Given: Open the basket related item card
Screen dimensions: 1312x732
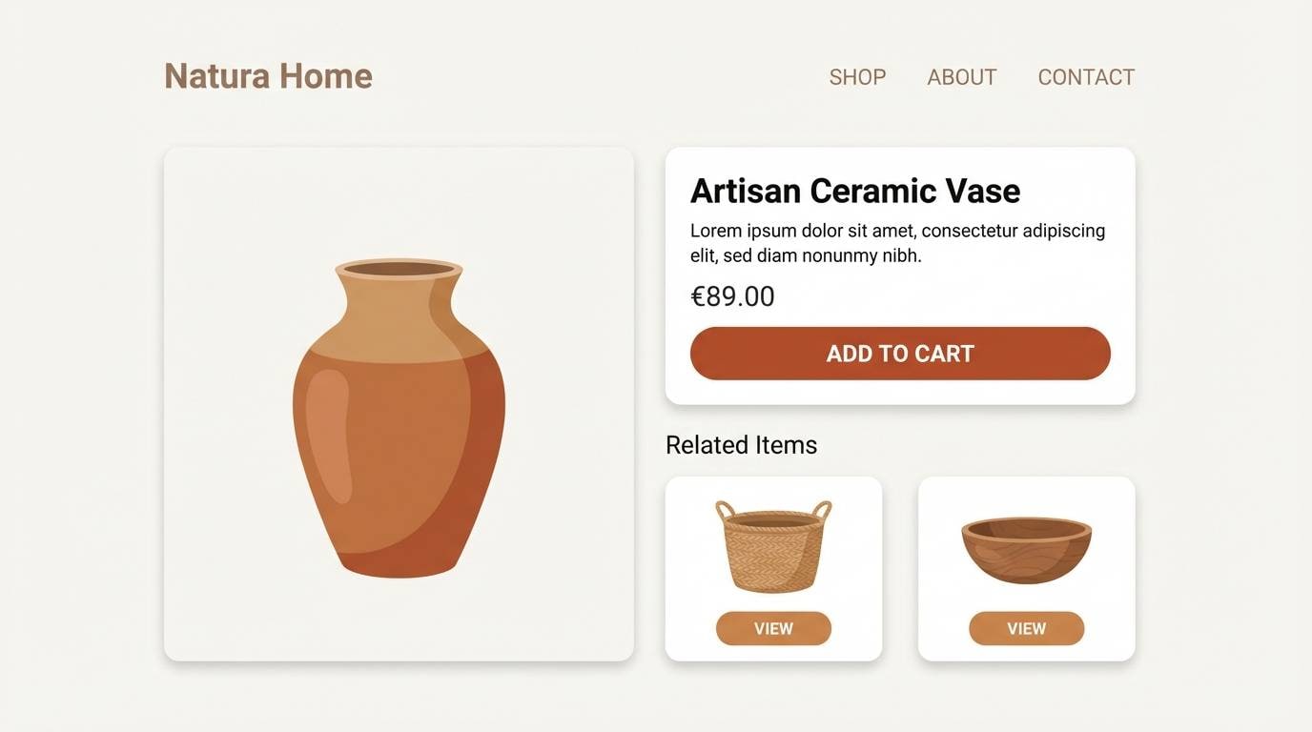Looking at the screenshot, I should (x=772, y=567).
